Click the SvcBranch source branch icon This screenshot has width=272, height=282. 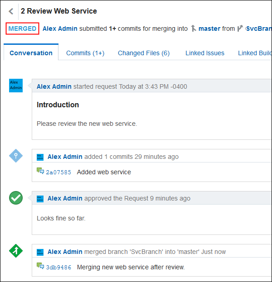(240, 29)
